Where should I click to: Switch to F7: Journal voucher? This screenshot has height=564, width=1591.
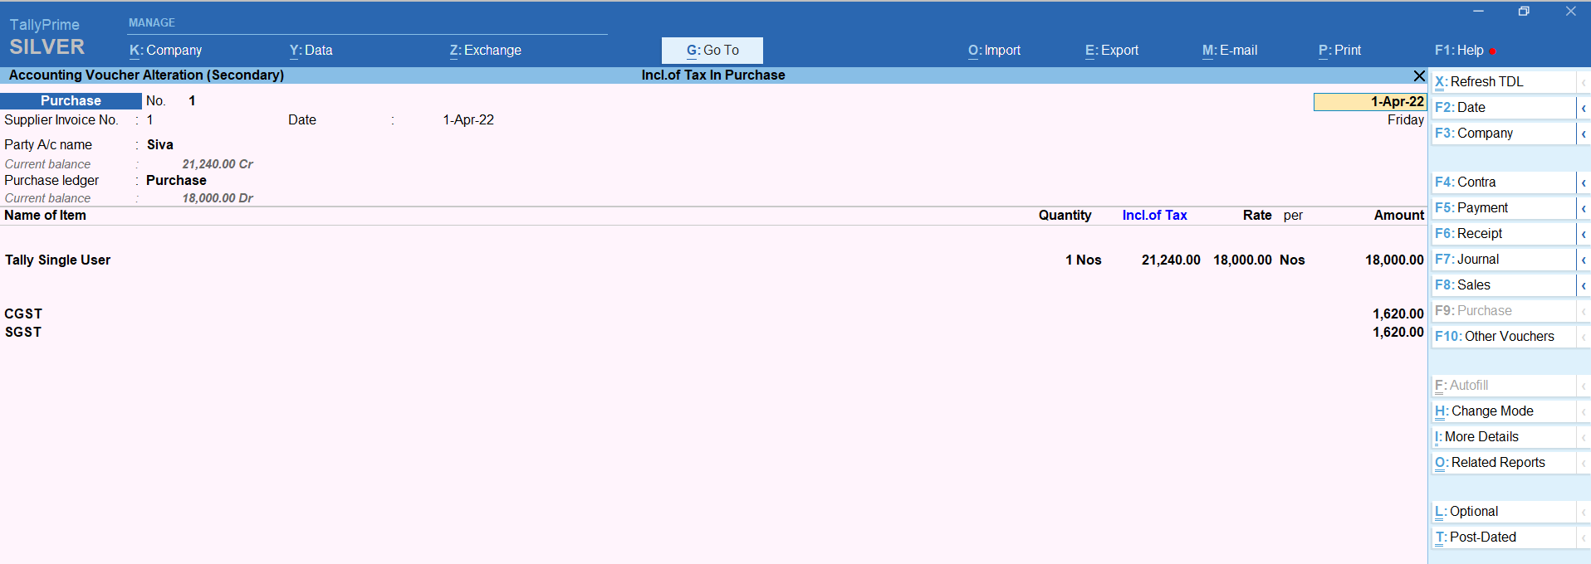tap(1503, 260)
